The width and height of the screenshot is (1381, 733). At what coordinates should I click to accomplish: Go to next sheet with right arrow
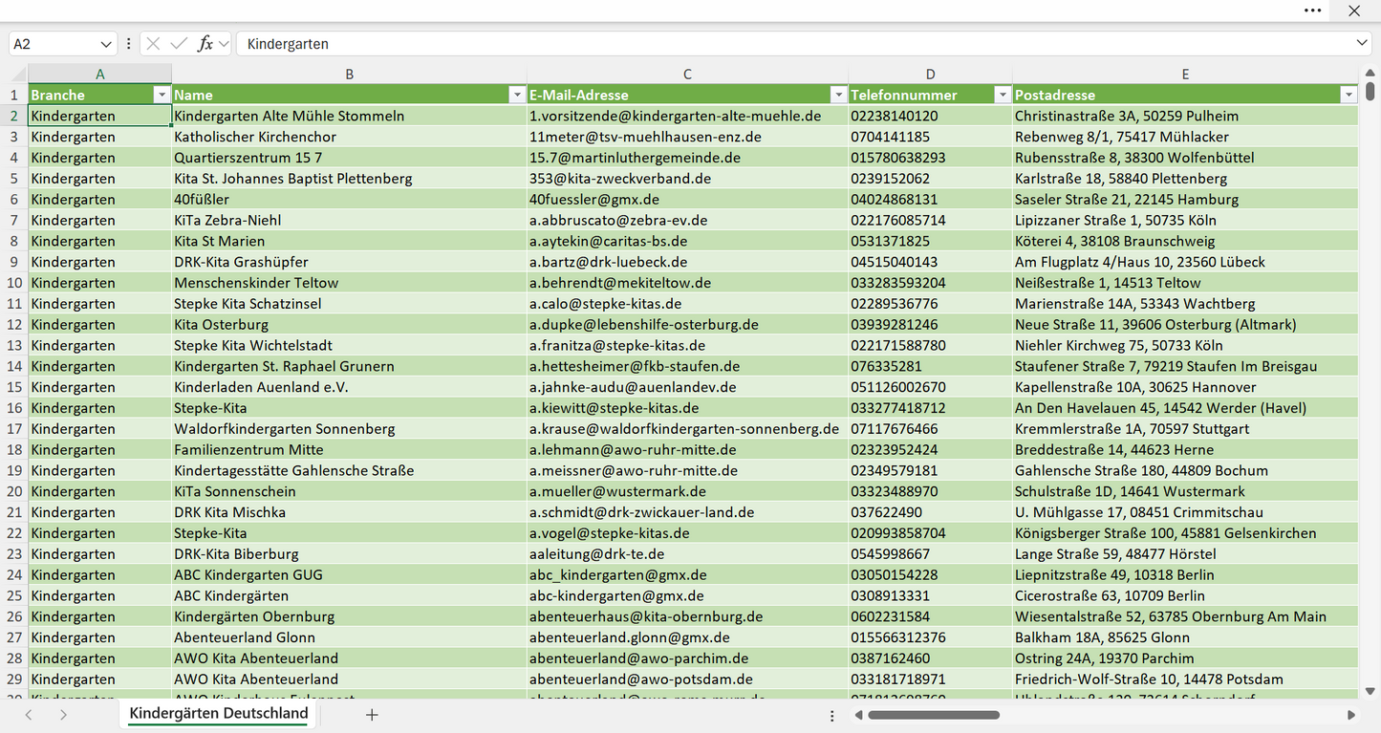point(63,714)
